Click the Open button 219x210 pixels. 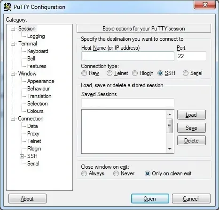tap(150, 199)
